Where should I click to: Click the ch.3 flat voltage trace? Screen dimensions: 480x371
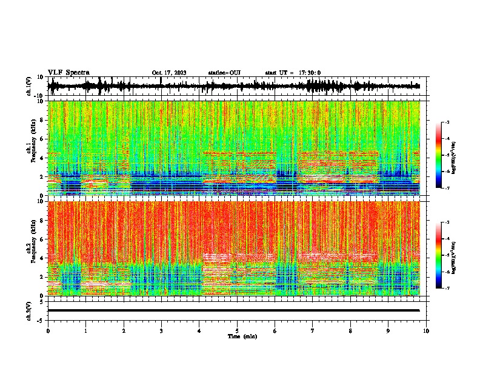233,310
